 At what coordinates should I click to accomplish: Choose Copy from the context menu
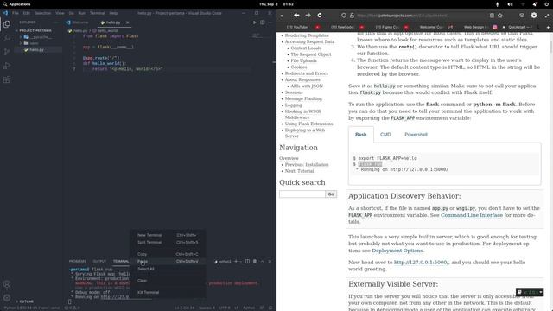tap(168, 254)
